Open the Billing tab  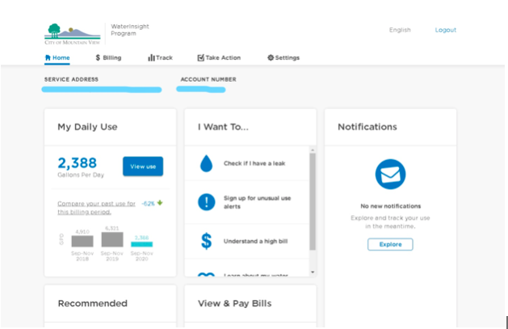[108, 58]
